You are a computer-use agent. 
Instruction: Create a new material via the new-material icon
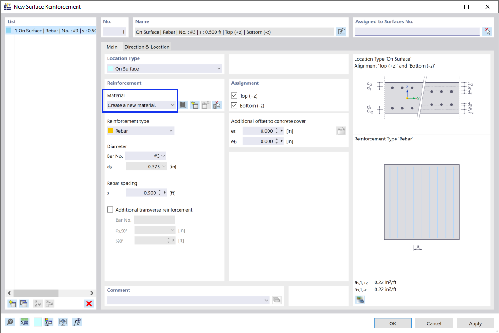click(x=194, y=105)
